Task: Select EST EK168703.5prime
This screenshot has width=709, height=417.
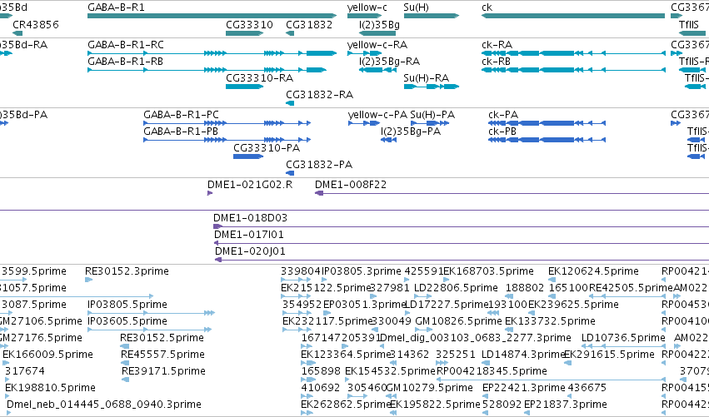Action: pos(488,271)
